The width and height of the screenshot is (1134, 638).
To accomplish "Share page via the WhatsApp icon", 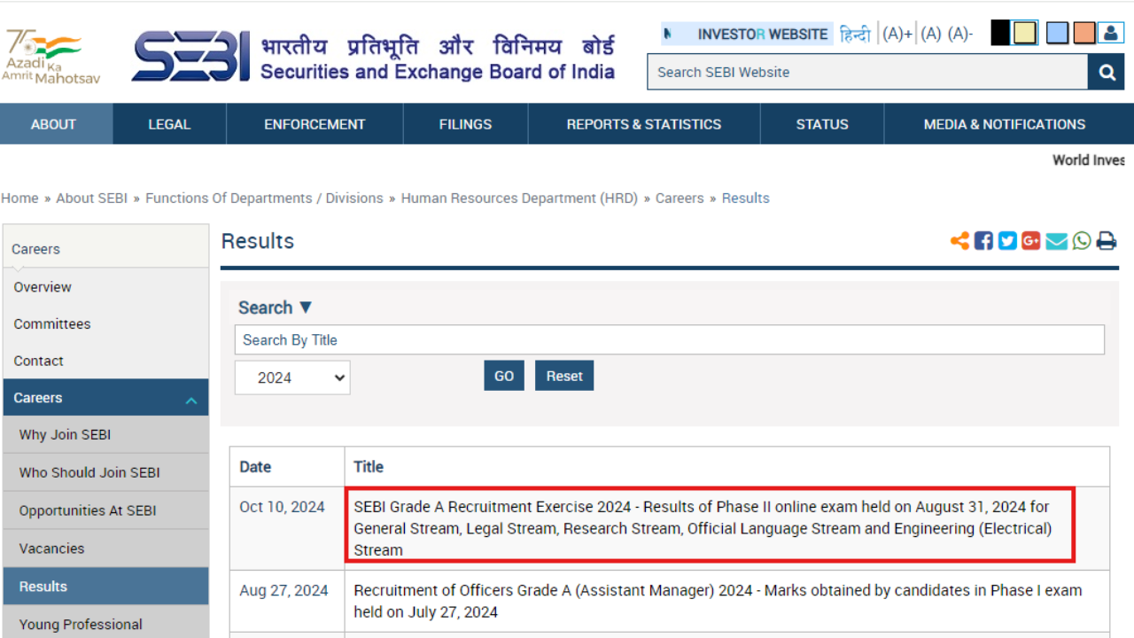I will [1081, 240].
